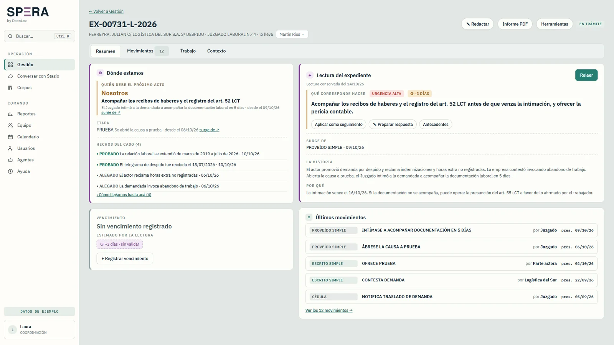Click the Redactar button
Screen dimensions: 614x345
click(477, 24)
